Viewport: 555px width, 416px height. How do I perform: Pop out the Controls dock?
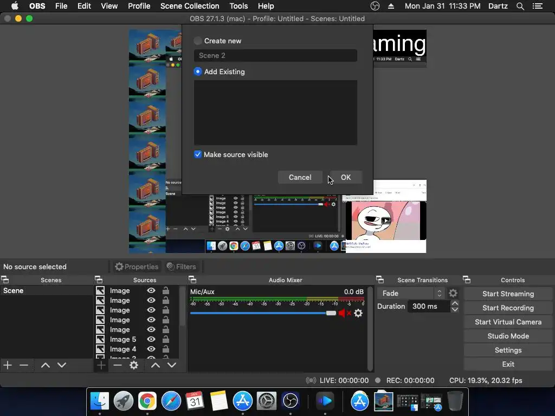(467, 280)
